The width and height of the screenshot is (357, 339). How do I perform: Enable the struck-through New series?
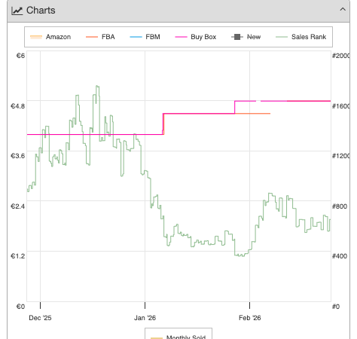(x=246, y=37)
